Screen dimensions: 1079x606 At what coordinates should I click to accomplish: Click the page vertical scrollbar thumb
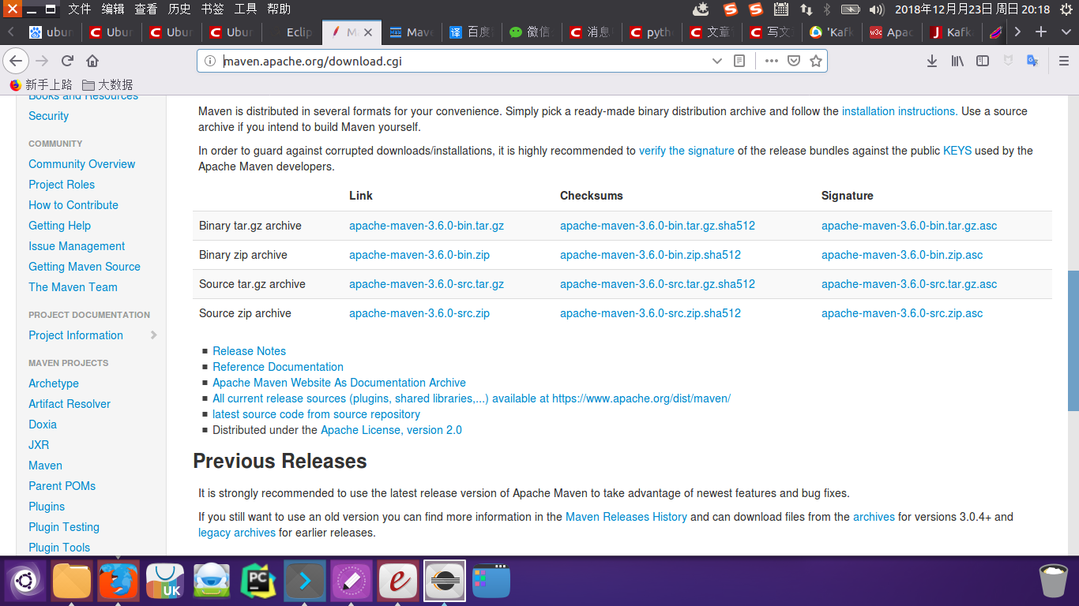1073,341
